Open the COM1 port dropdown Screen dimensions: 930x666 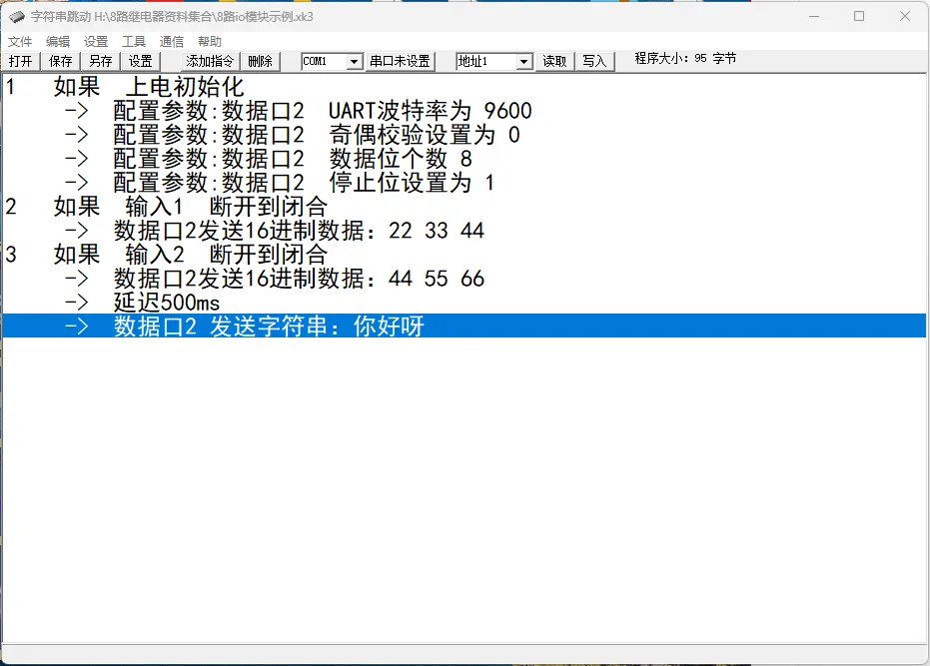click(330, 61)
